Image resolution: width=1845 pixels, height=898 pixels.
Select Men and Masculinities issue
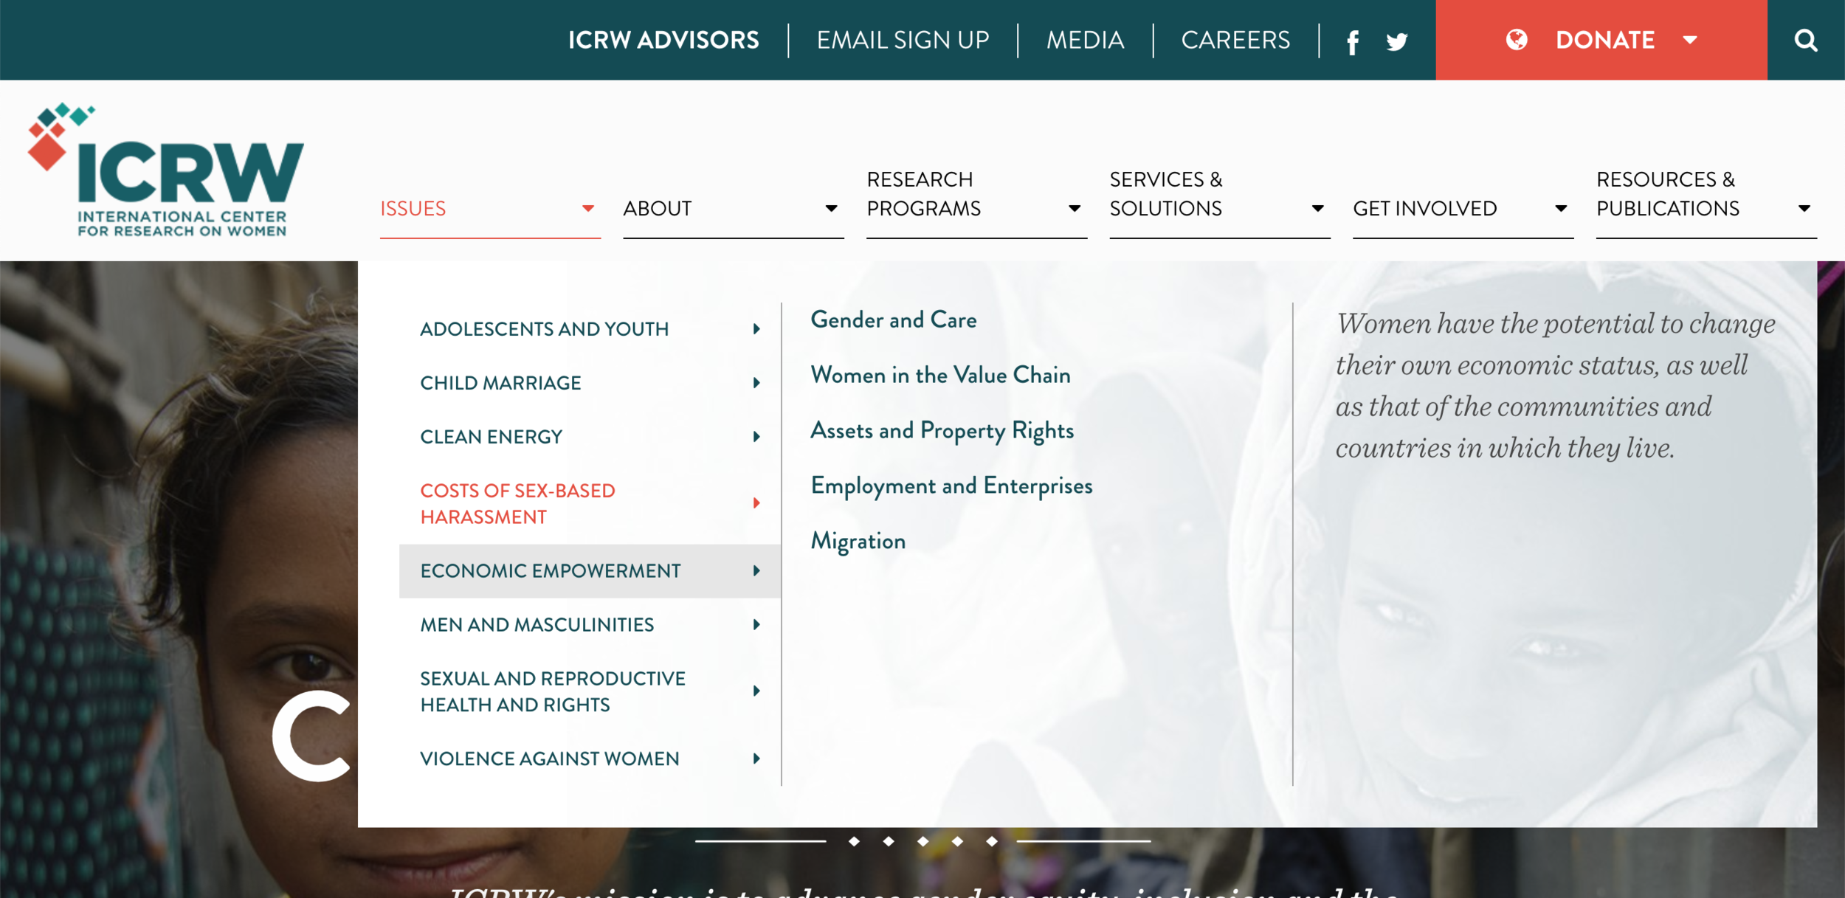(537, 625)
